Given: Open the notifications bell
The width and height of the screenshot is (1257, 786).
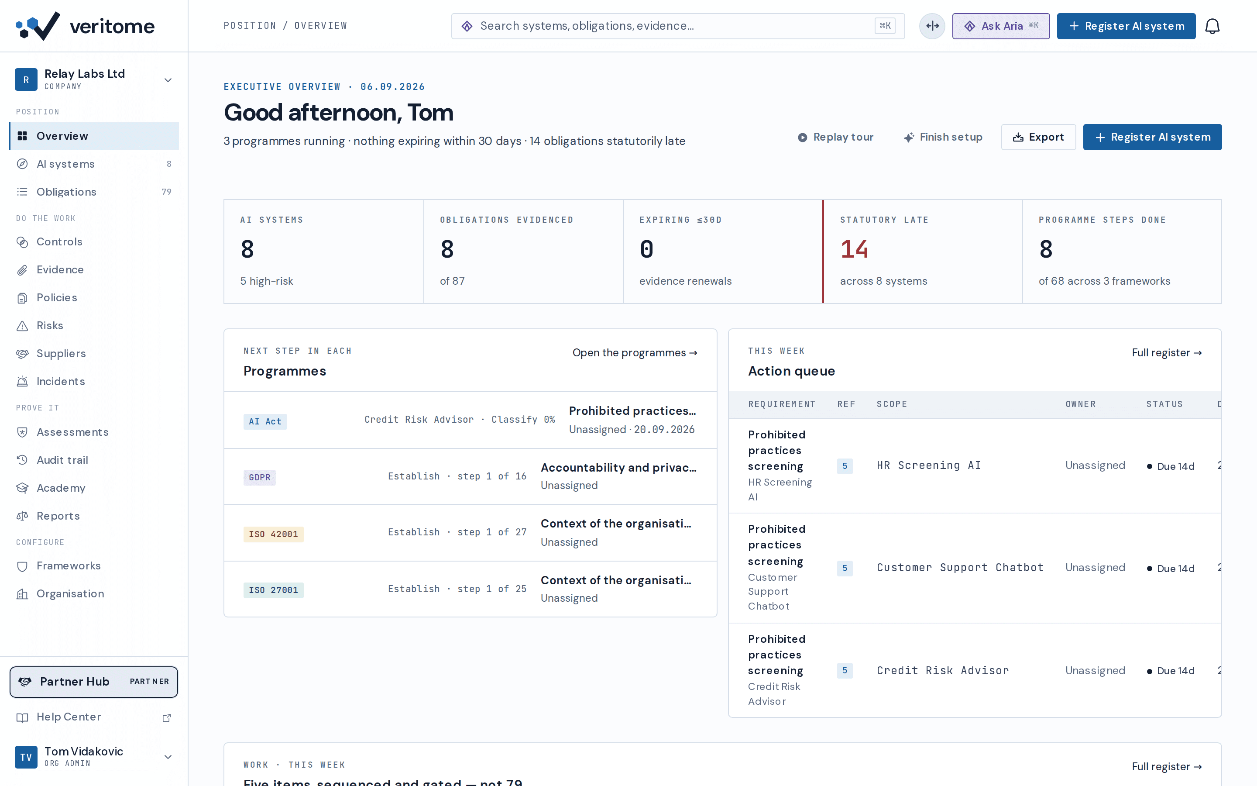Looking at the screenshot, I should (x=1212, y=26).
